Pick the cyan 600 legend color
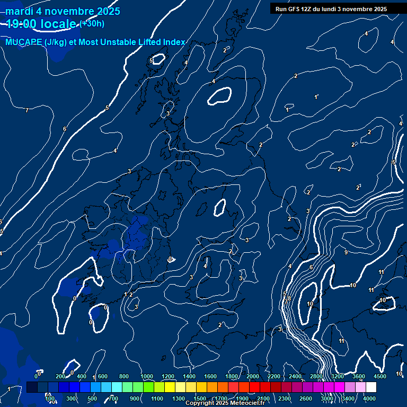This screenshot has height=407, width=407. pos(106,387)
